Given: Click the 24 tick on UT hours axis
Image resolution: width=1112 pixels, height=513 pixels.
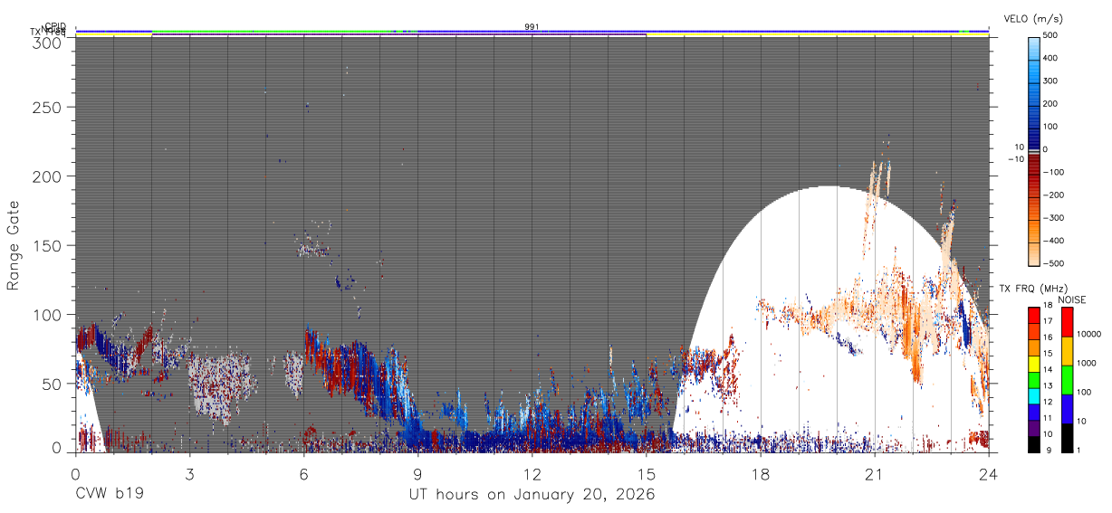Looking at the screenshot, I should click(988, 473).
